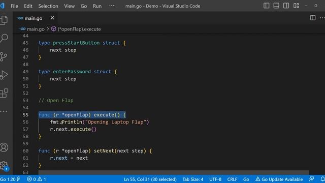
Task: Toggle secondary side bar layout icon
Action: click(286, 6)
